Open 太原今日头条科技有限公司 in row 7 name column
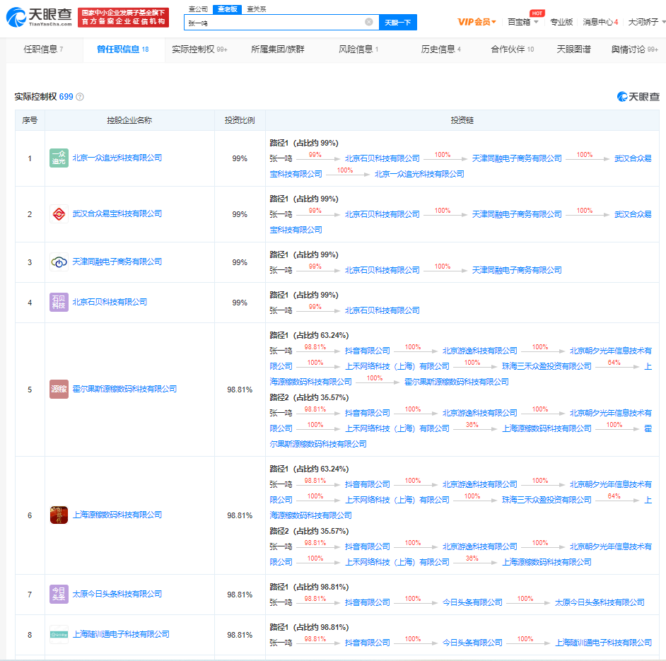The image size is (666, 661). pos(117,594)
